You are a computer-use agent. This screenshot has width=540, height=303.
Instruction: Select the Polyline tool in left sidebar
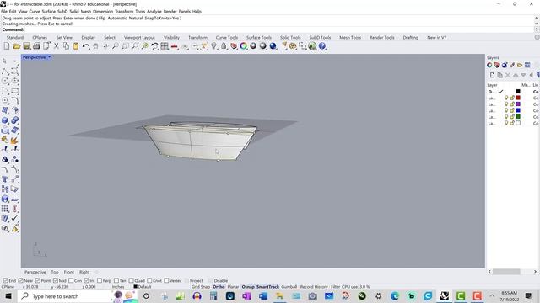tap(5, 71)
